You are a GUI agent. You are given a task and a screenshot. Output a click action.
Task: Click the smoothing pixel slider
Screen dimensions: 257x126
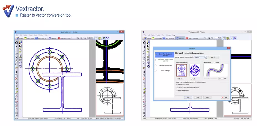coord(211,79)
